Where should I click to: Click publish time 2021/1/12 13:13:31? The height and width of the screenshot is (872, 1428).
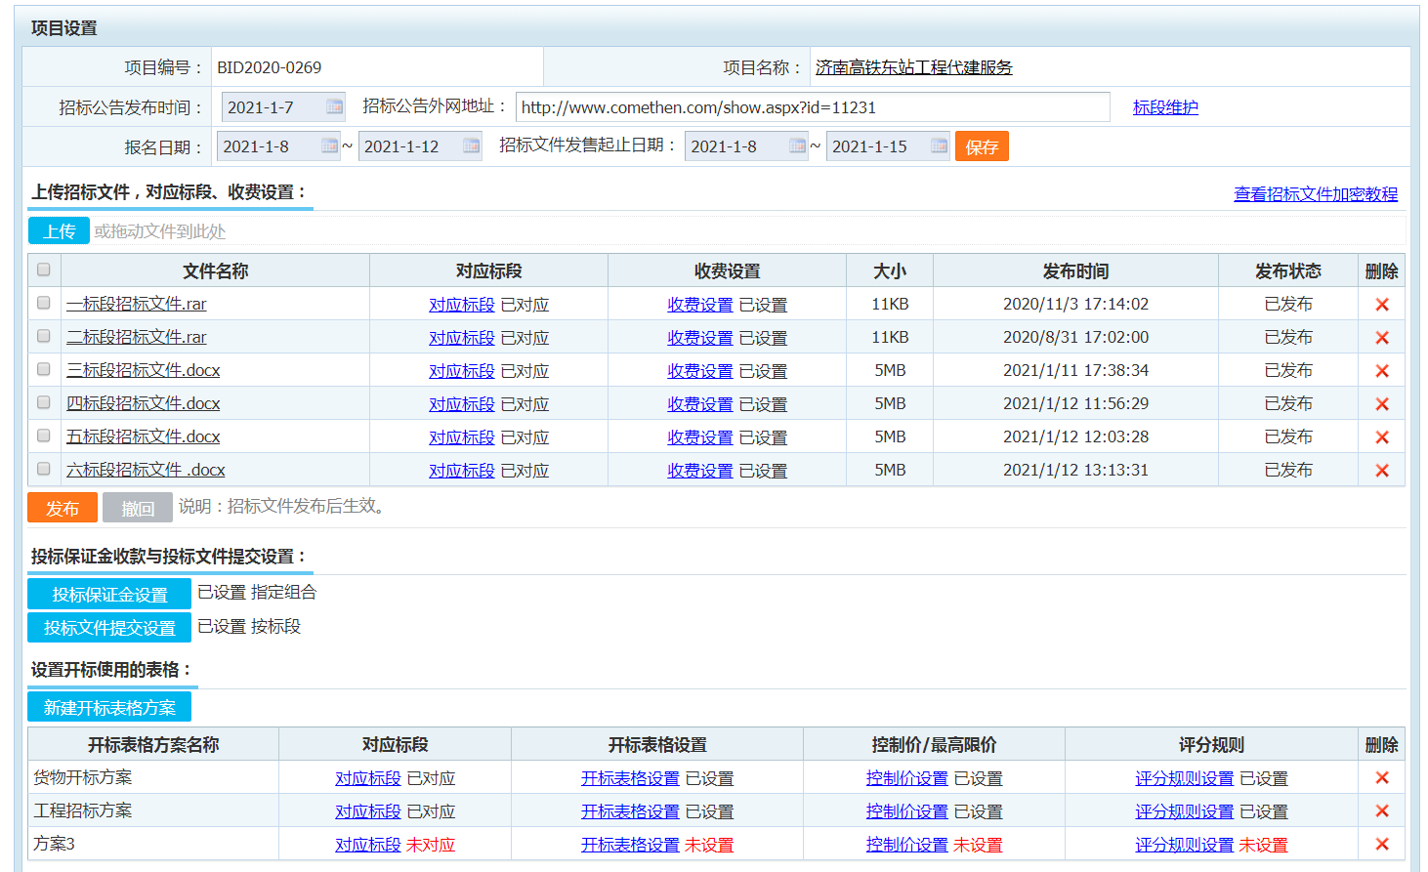coord(1075,470)
